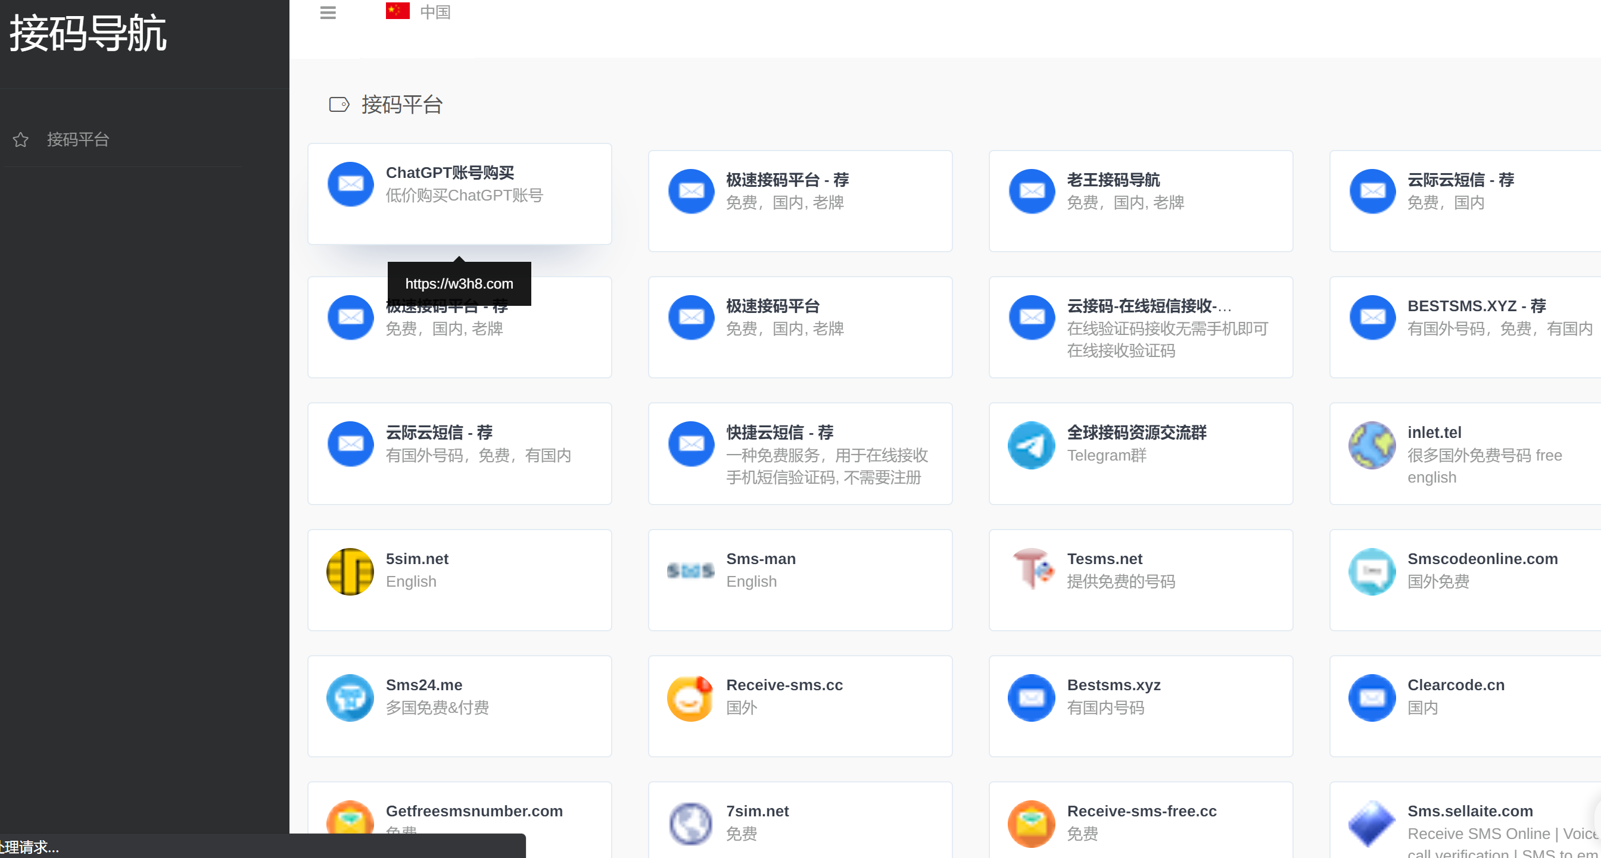Click the Sms24.me title text
1601x858 pixels.
click(424, 685)
